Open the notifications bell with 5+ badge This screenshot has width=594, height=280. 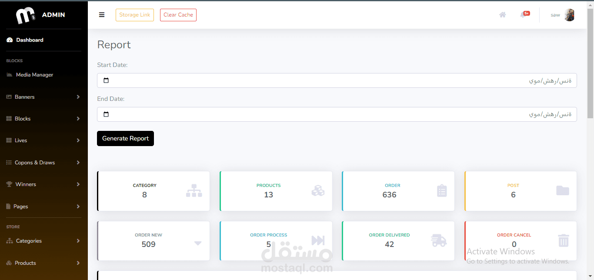click(x=524, y=14)
